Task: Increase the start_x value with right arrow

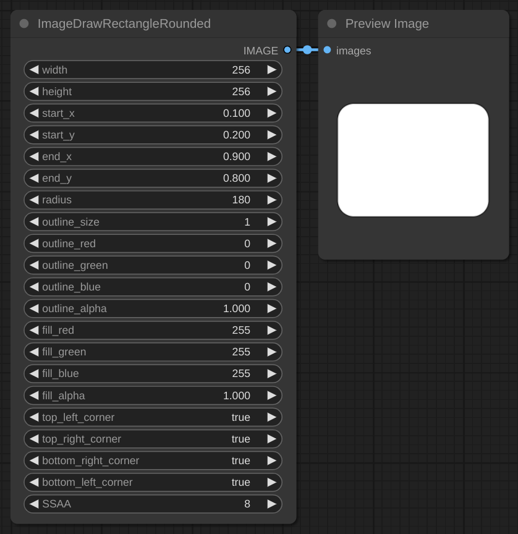Action: (271, 113)
